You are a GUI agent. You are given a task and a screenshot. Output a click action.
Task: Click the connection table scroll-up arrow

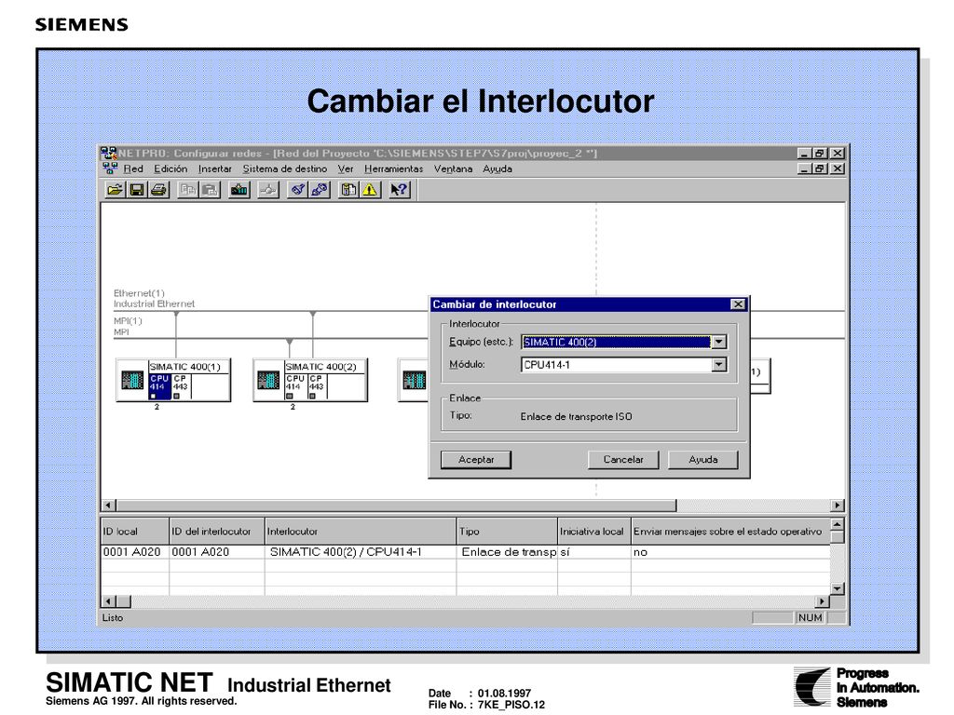pyautogui.click(x=838, y=524)
